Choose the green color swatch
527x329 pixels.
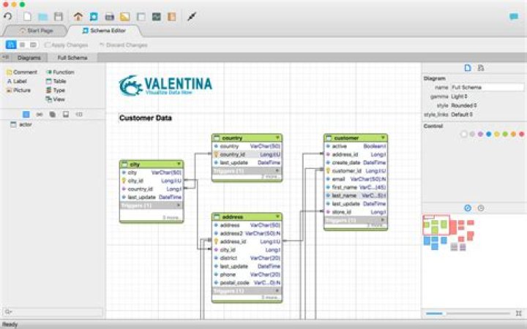pos(505,135)
